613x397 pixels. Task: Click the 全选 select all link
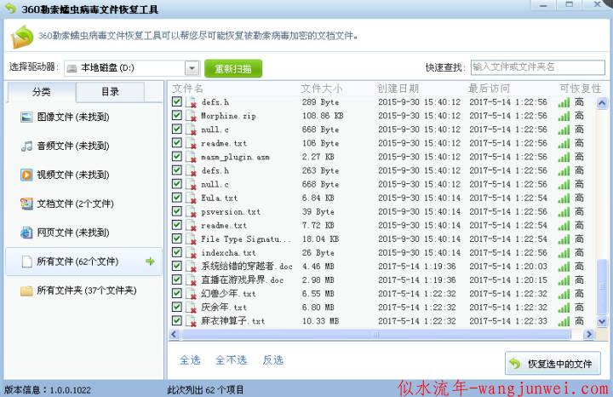(190, 360)
